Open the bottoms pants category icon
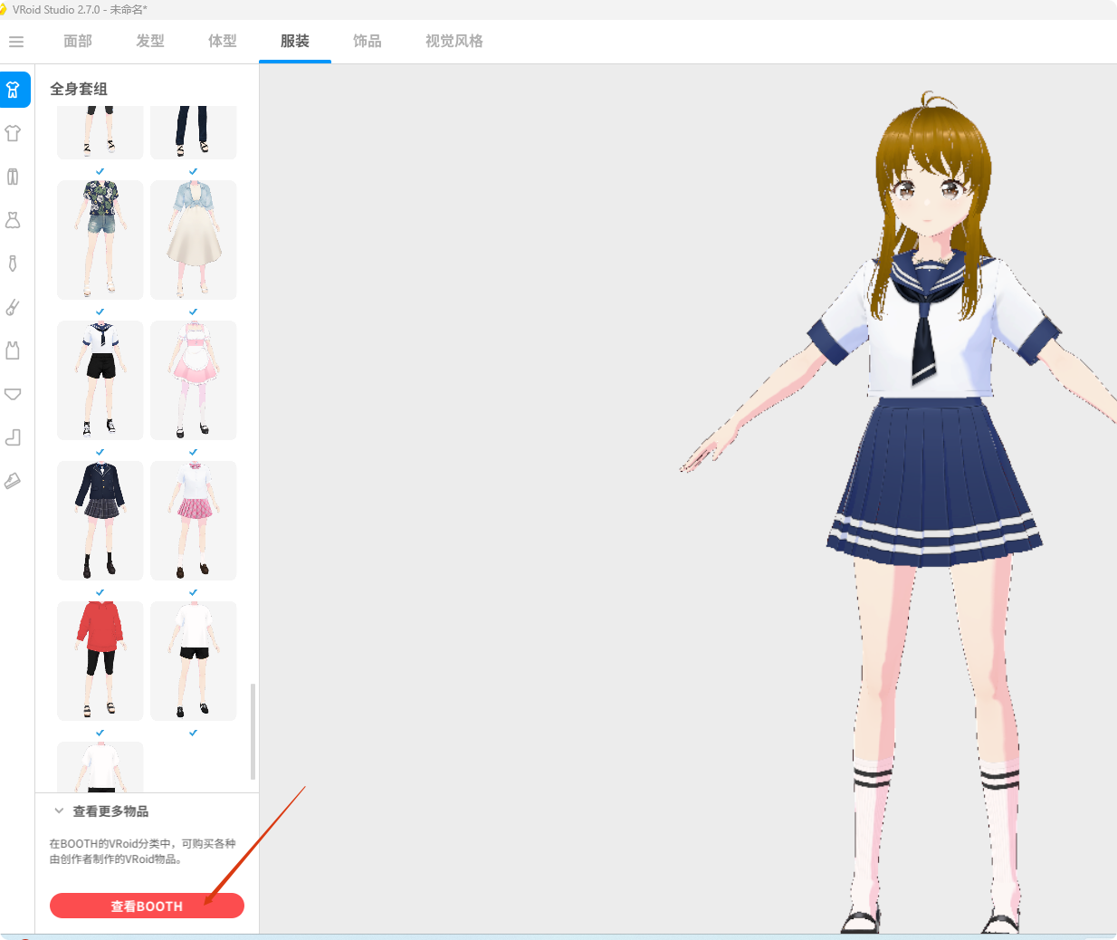Viewport: 1117px width, 940px height. coord(13,177)
